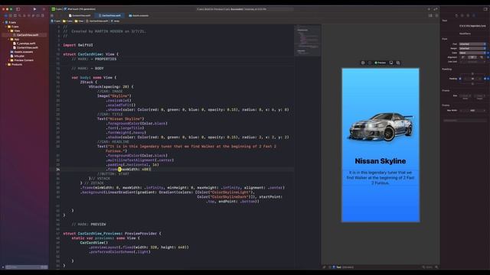Show the file inspector
Image resolution: width=490 pixels, height=275 pixels.
[x=456, y=15]
